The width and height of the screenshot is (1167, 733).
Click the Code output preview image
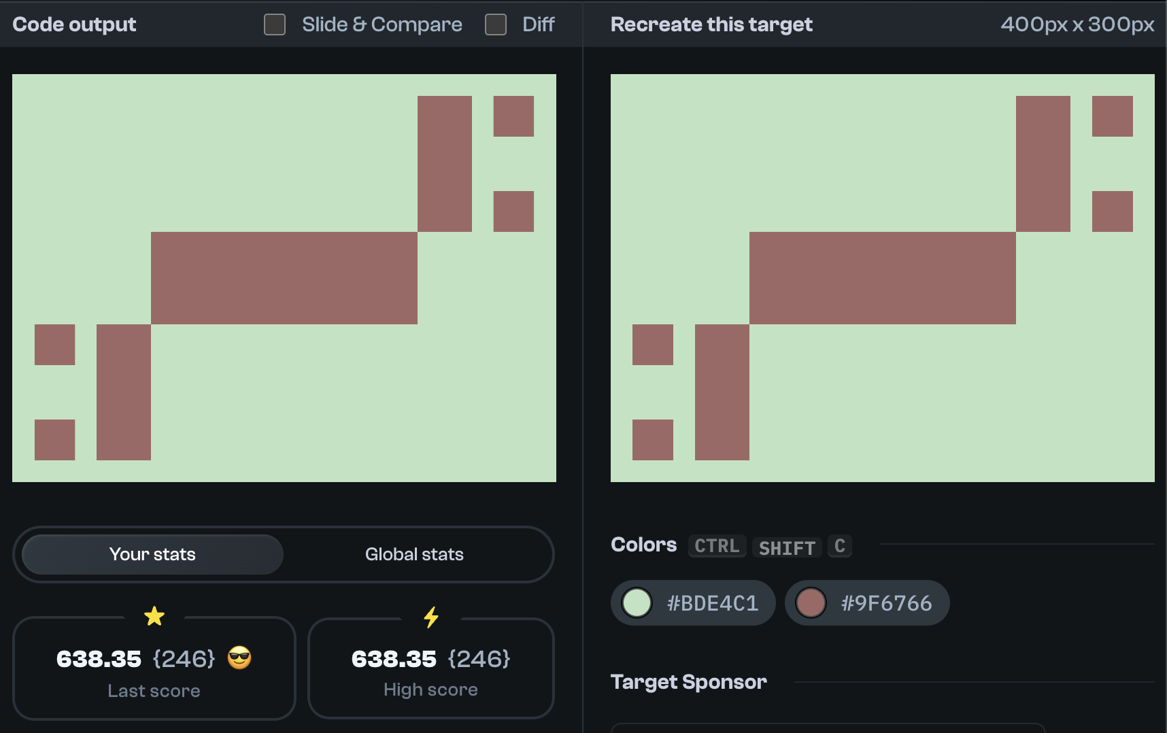pos(284,276)
